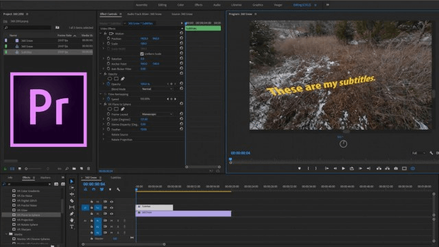Toggle lock on V3 track
The height and width of the screenshot is (247, 439).
(x=91, y=202)
